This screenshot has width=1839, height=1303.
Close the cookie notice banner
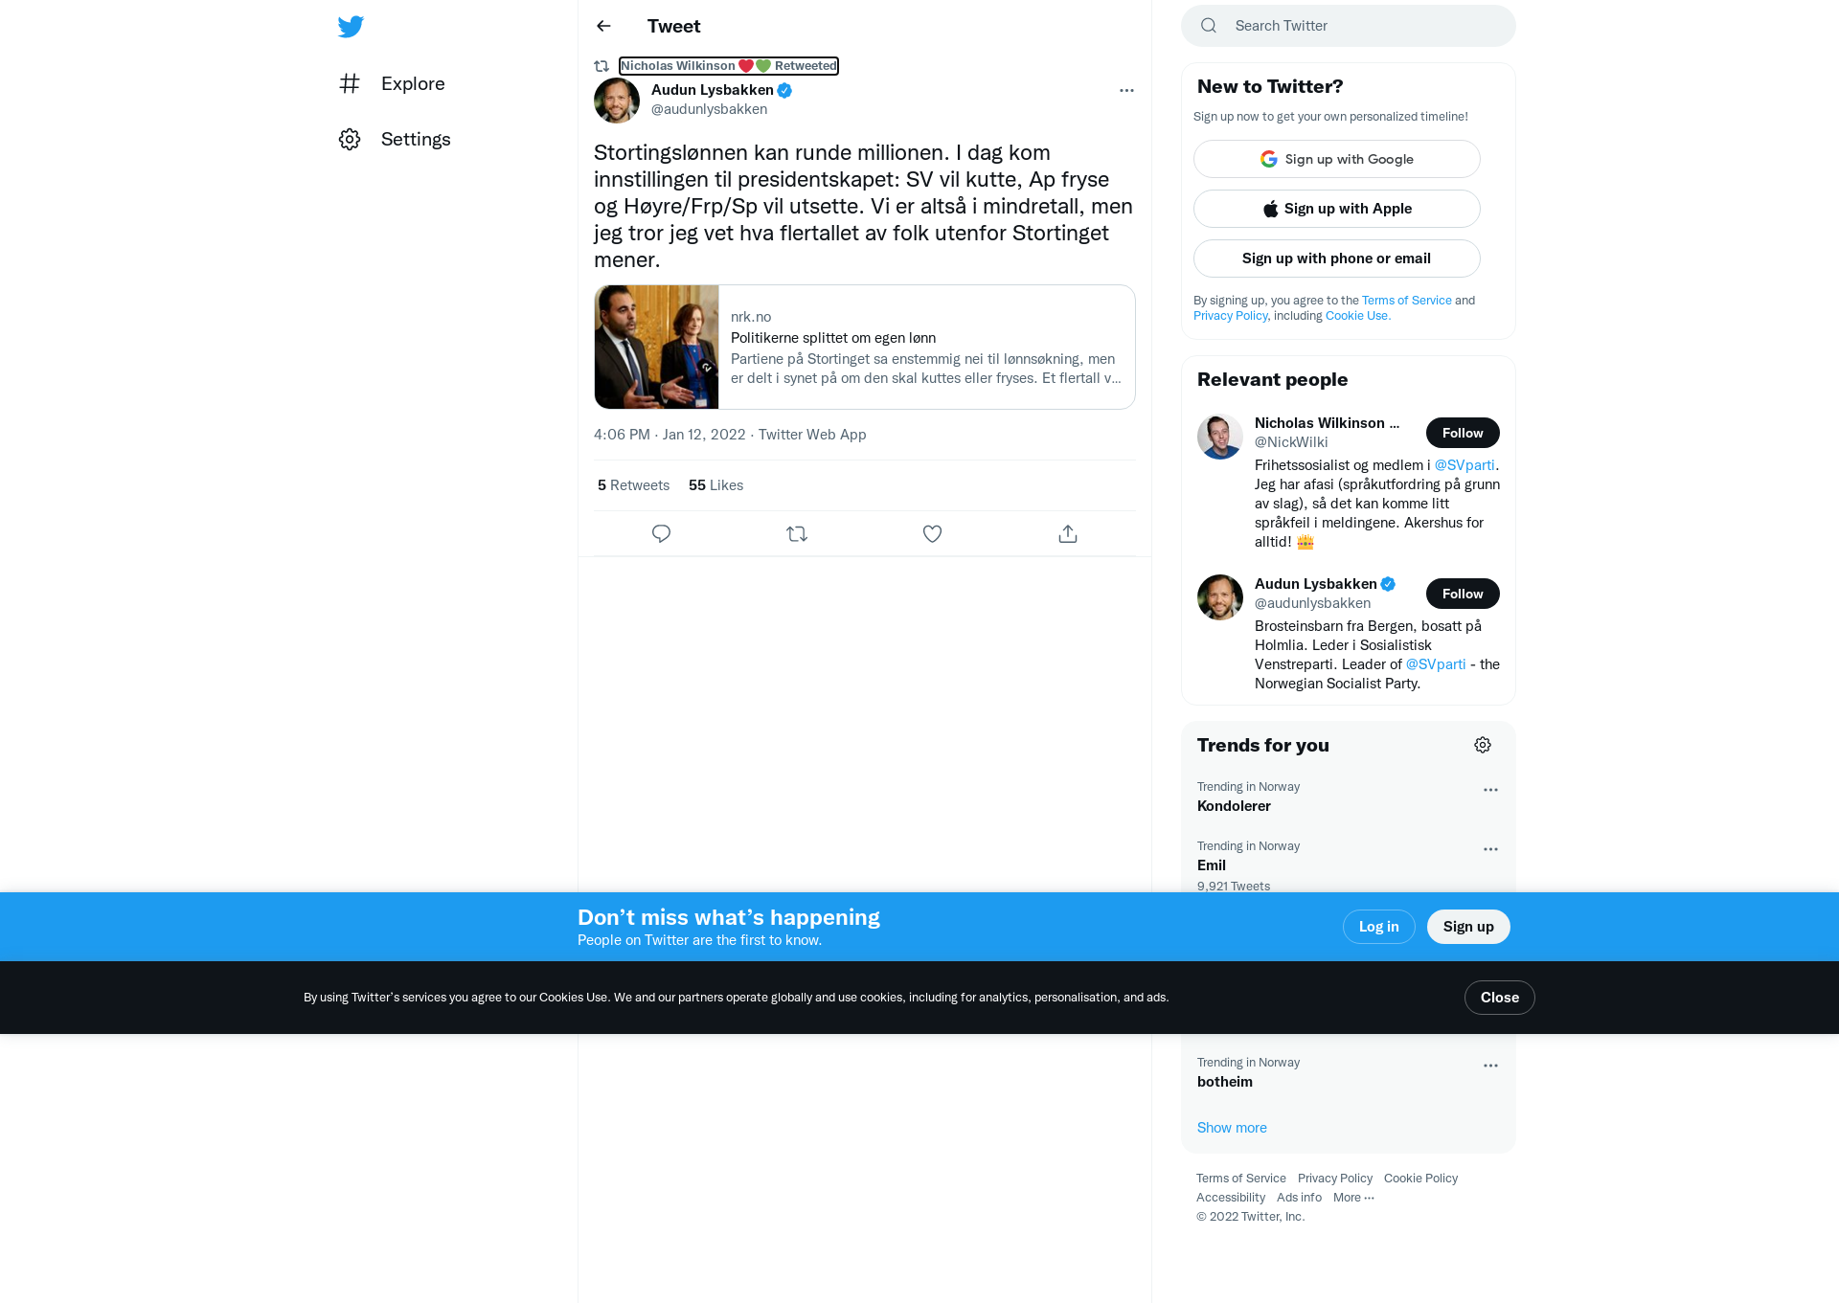click(x=1499, y=998)
